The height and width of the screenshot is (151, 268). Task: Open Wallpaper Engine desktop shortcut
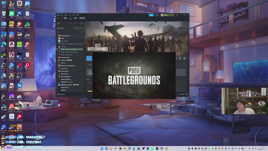point(4,129)
